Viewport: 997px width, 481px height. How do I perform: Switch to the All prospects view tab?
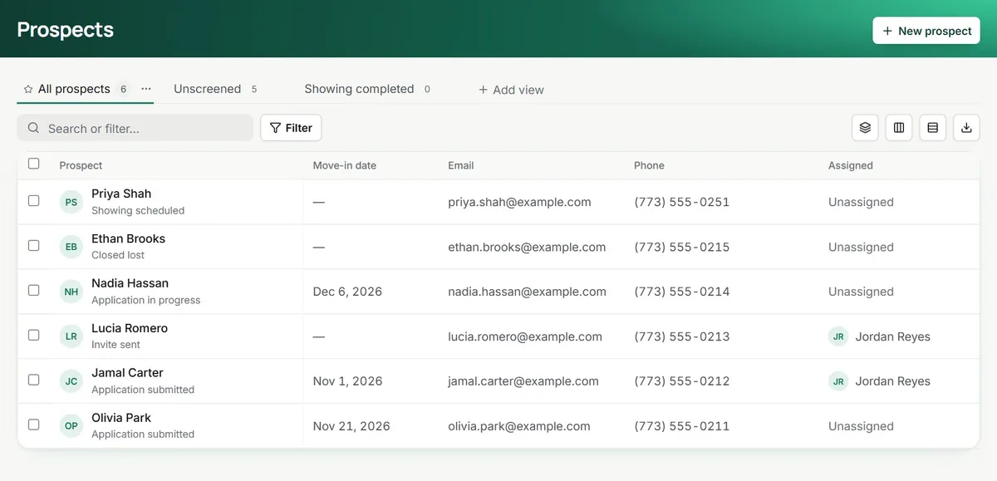pyautogui.click(x=75, y=89)
